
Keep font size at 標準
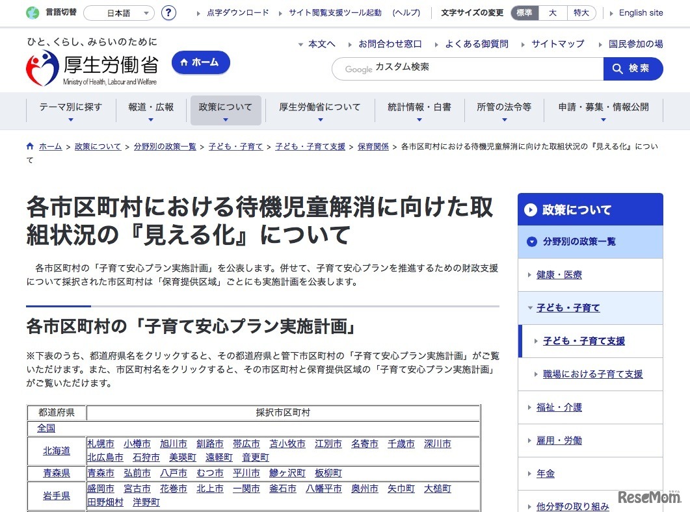click(x=524, y=12)
